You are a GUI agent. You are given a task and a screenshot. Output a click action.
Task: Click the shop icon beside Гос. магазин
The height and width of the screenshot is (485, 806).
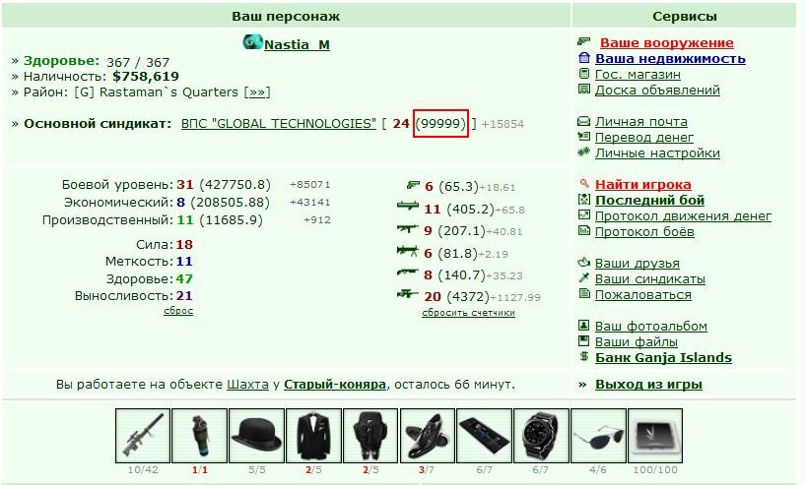click(584, 74)
